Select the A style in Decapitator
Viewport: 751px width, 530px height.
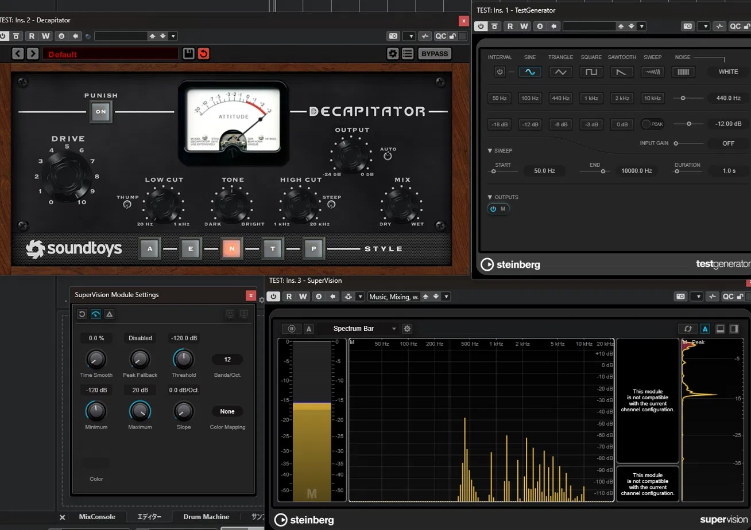pos(150,249)
